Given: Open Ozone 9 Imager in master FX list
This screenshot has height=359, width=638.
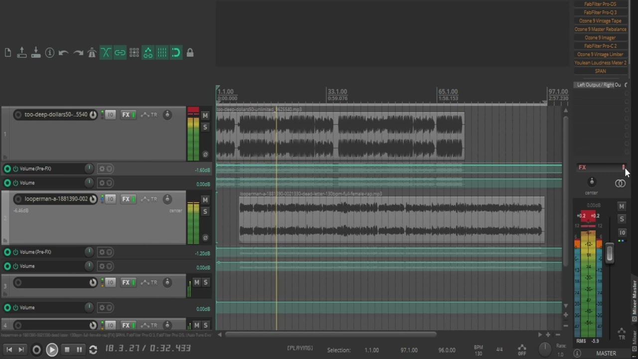Looking at the screenshot, I should click(x=600, y=37).
